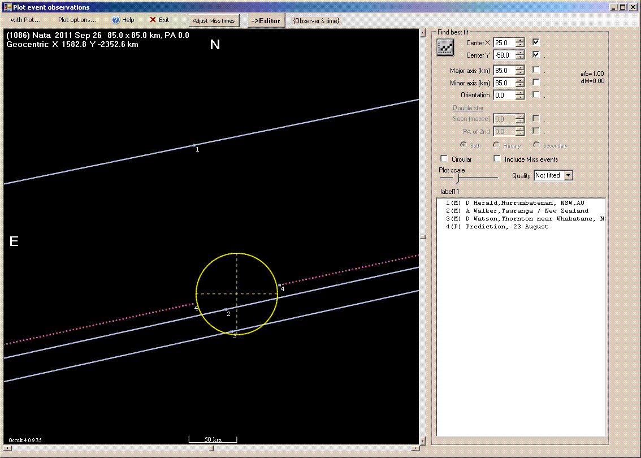Click the Orientation input field
The width and height of the screenshot is (641, 458).
coord(504,95)
